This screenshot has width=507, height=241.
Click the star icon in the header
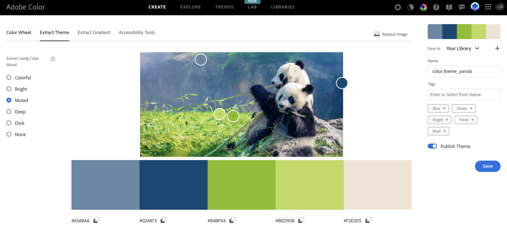[x=398, y=7]
